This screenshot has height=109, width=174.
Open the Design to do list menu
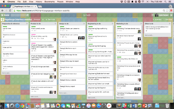84,24
